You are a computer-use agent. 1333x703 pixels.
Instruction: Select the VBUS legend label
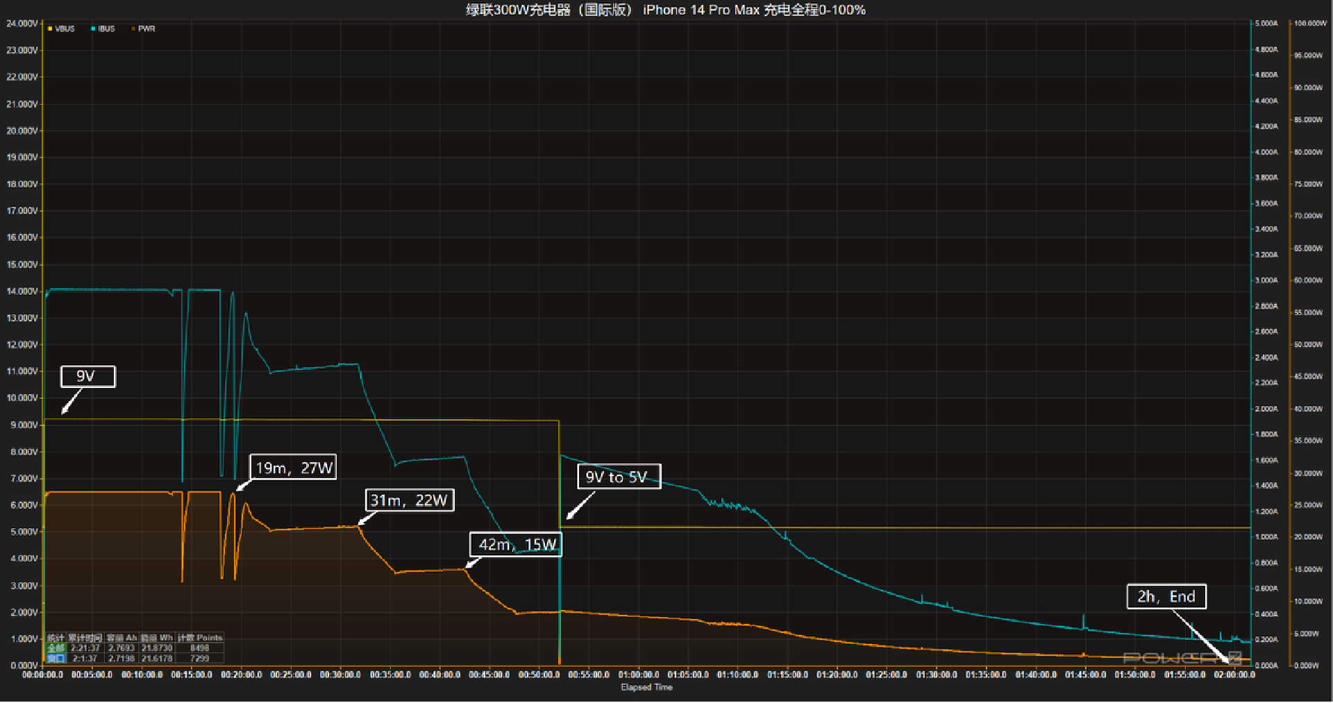[x=65, y=29]
